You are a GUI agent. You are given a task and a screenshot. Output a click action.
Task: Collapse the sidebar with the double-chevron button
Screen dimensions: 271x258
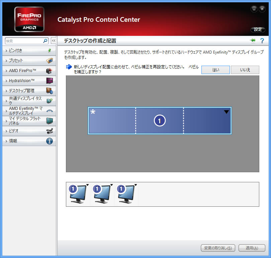[54, 41]
